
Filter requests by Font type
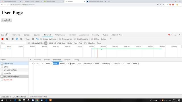[x=75, y=43]
